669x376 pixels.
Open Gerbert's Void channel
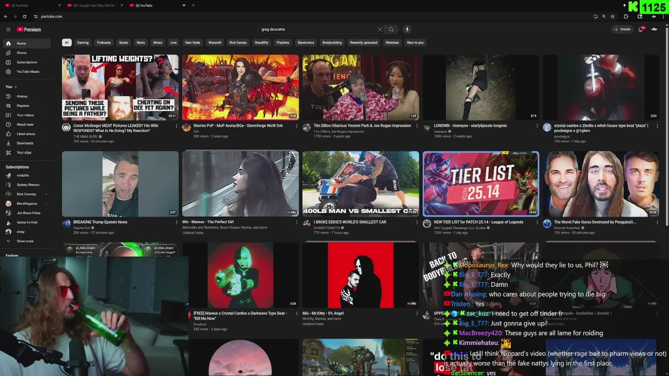pyautogui.click(x=27, y=222)
